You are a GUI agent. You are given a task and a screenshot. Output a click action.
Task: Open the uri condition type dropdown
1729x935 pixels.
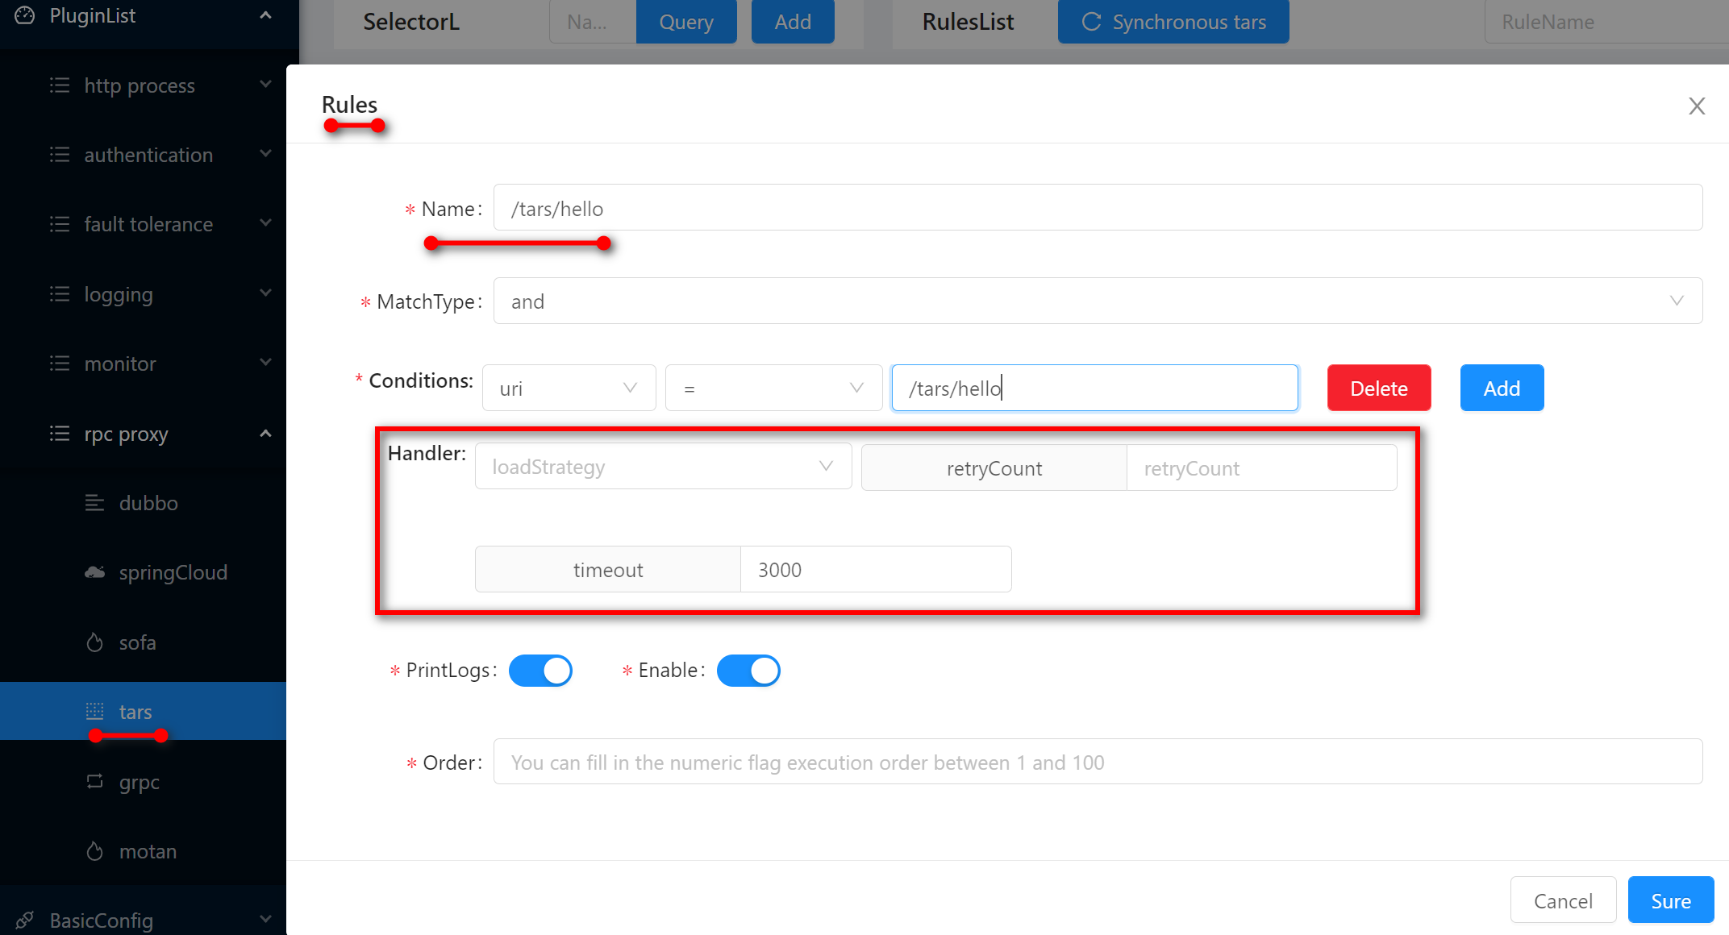569,388
